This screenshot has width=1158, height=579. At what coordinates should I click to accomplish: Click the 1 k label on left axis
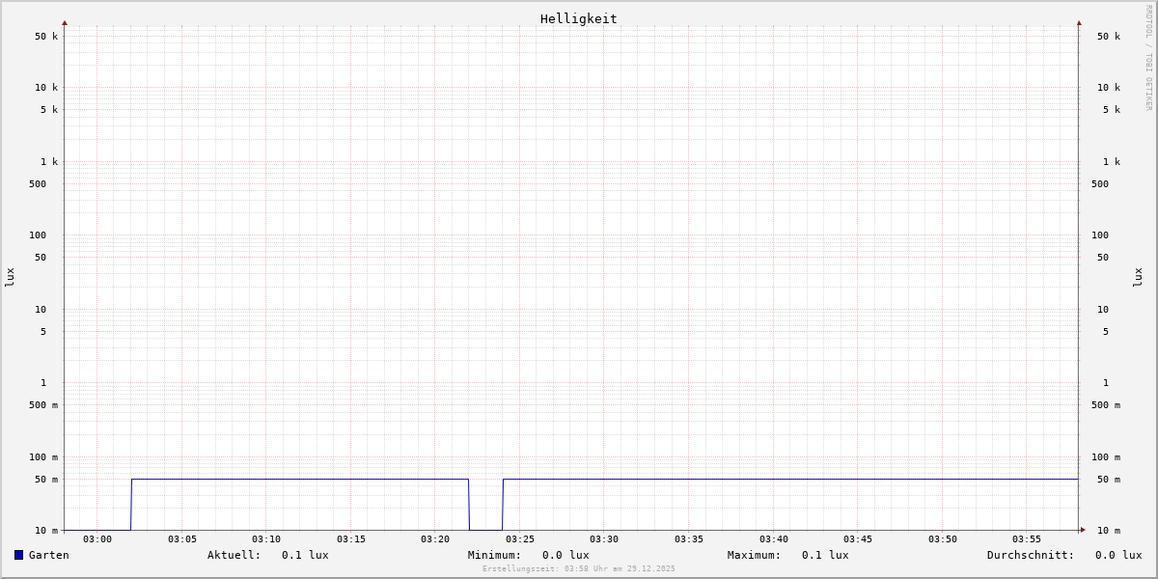tap(48, 162)
